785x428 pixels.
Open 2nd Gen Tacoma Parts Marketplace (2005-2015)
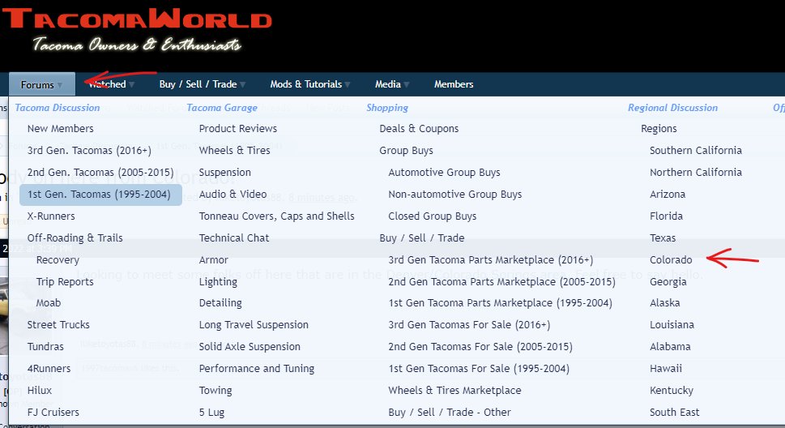501,281
